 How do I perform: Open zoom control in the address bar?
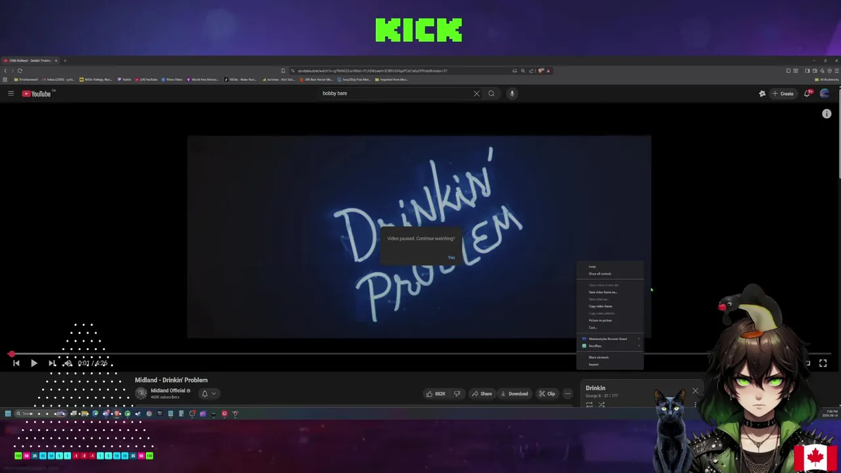tap(523, 70)
